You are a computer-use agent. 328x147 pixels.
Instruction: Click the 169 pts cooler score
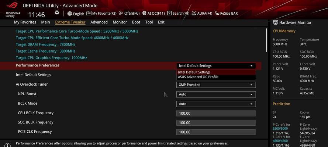[x=305, y=117]
